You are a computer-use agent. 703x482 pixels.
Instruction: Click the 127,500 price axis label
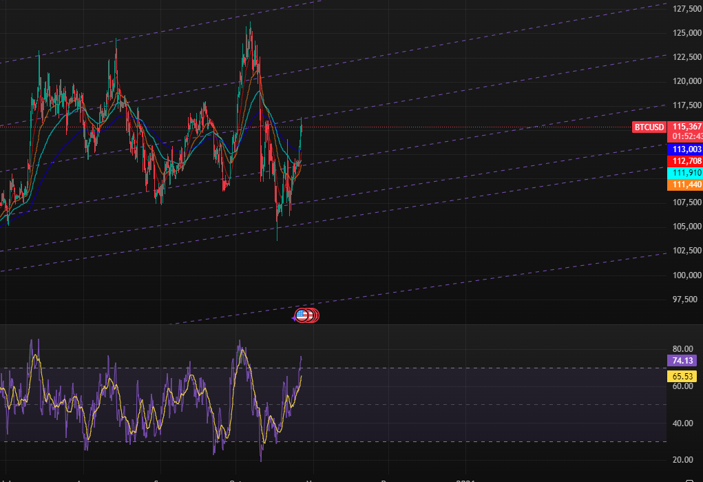(x=687, y=8)
